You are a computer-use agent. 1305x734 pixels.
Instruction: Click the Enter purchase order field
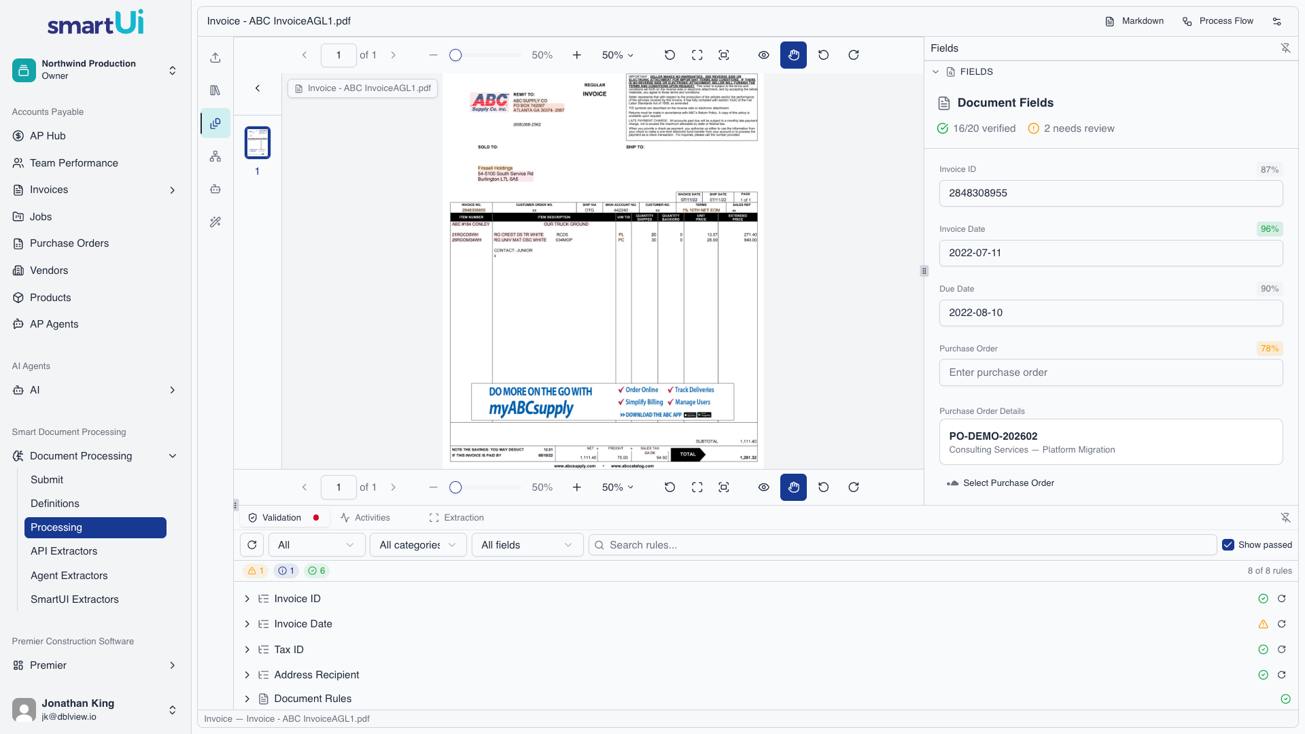click(x=1111, y=372)
